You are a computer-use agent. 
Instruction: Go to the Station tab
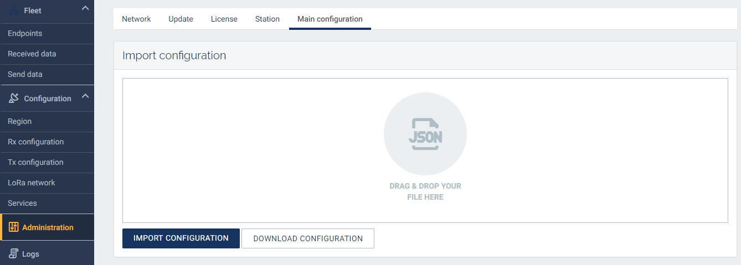click(x=267, y=19)
